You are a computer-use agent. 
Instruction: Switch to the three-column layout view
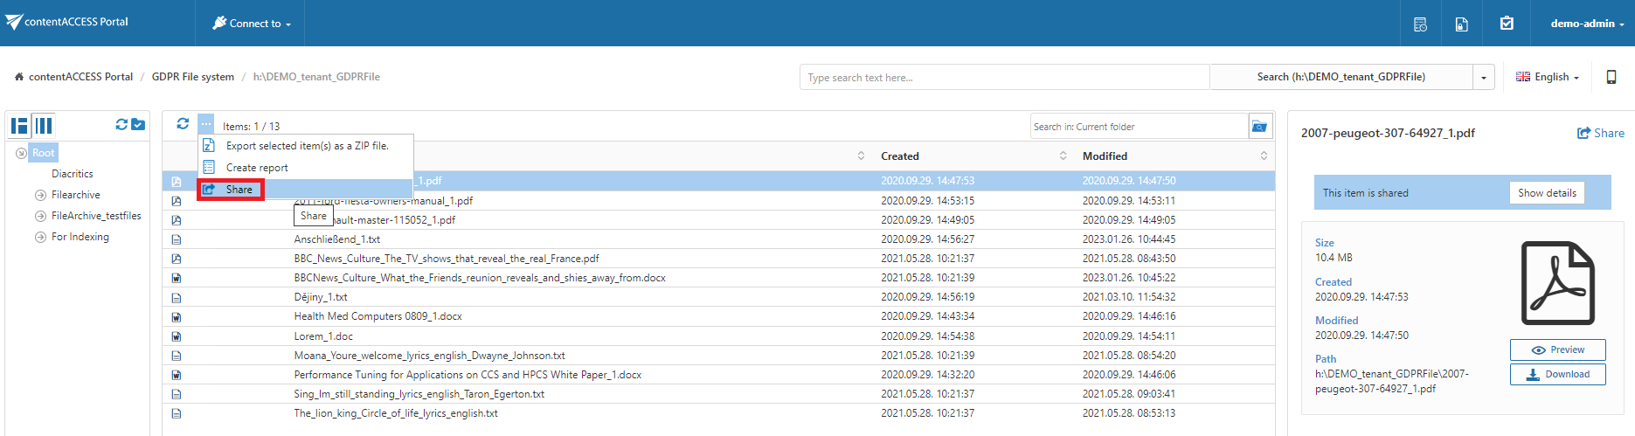point(44,126)
